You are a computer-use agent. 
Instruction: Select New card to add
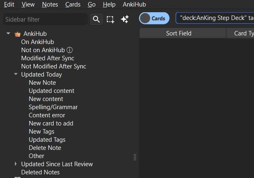(x=51, y=123)
